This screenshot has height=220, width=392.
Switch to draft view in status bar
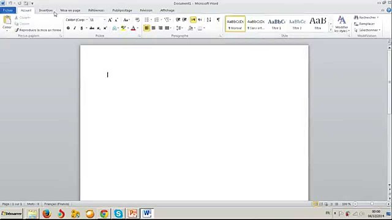pyautogui.click(x=336, y=204)
